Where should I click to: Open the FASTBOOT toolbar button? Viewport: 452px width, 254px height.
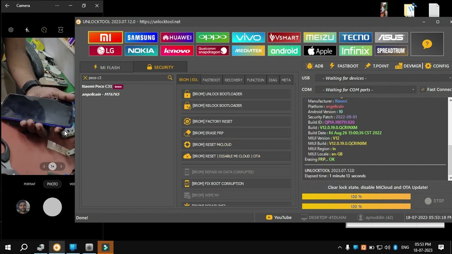point(344,66)
